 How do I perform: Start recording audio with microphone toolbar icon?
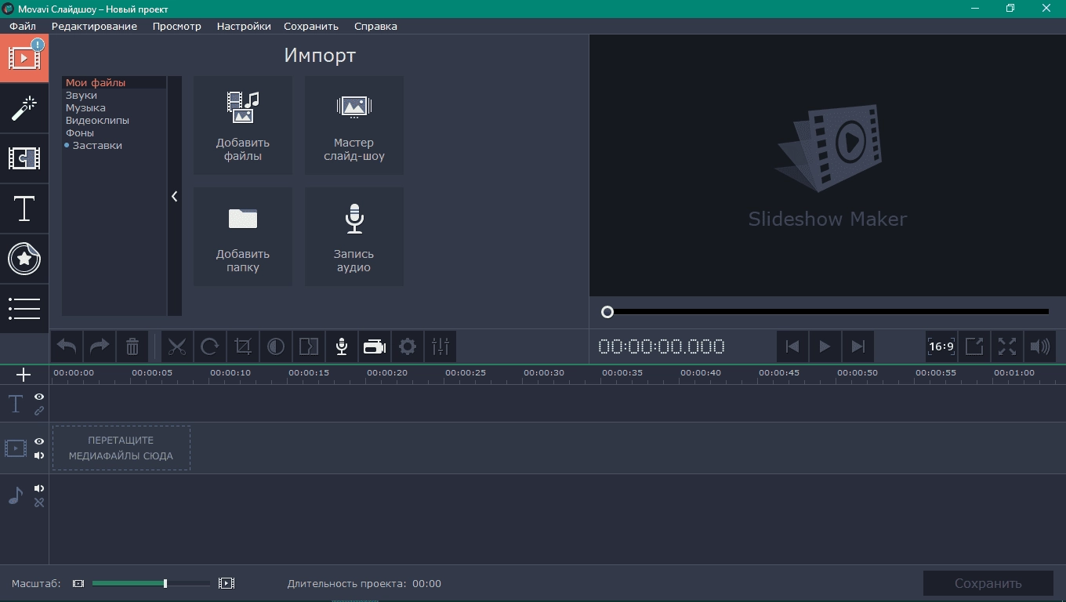pyautogui.click(x=342, y=346)
